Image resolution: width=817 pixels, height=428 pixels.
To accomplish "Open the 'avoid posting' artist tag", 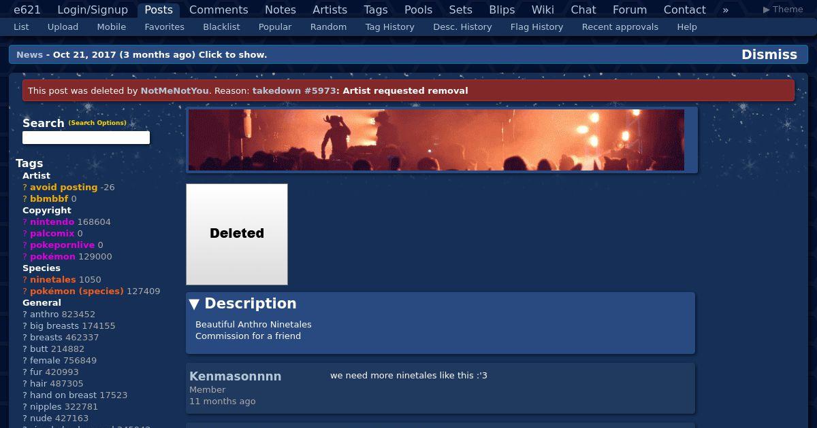I will [x=63, y=188].
